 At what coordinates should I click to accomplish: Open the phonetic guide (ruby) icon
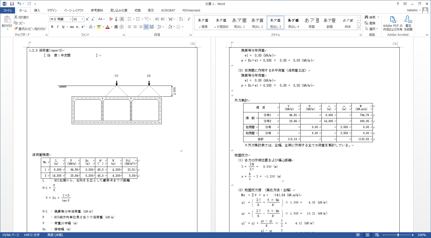pyautogui.click(x=116, y=19)
